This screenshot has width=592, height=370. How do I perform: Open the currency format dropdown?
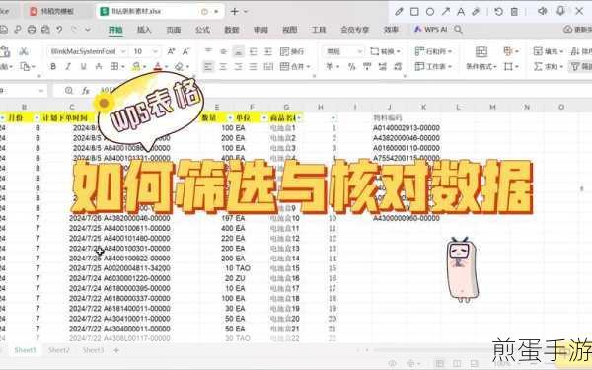[333, 67]
